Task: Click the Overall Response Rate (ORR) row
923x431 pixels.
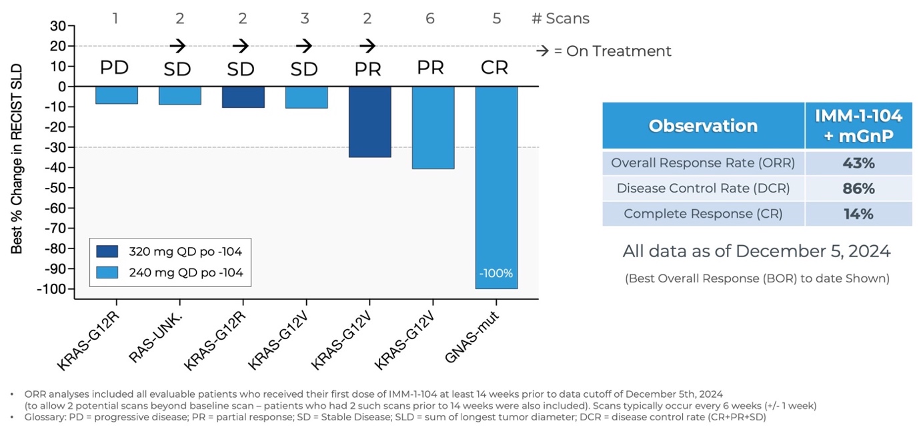Action: coord(703,163)
